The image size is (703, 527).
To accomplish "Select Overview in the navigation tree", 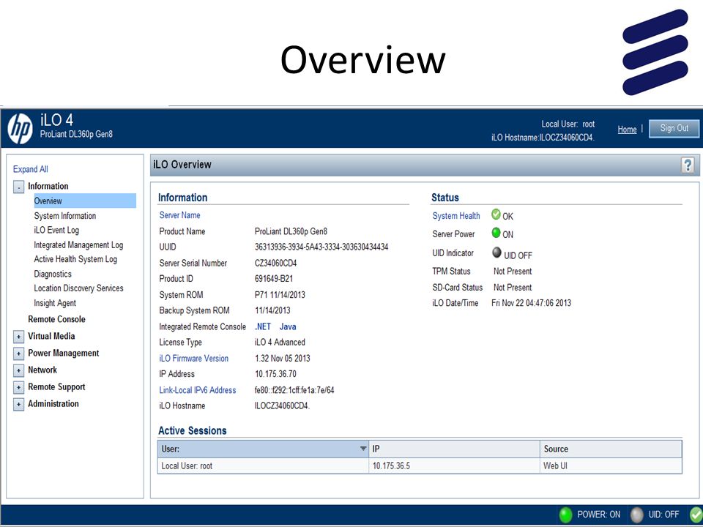I will click(x=85, y=201).
